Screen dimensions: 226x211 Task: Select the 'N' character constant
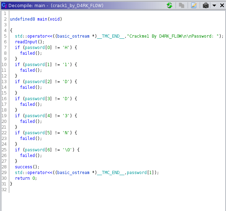pyautogui.click(x=66, y=132)
